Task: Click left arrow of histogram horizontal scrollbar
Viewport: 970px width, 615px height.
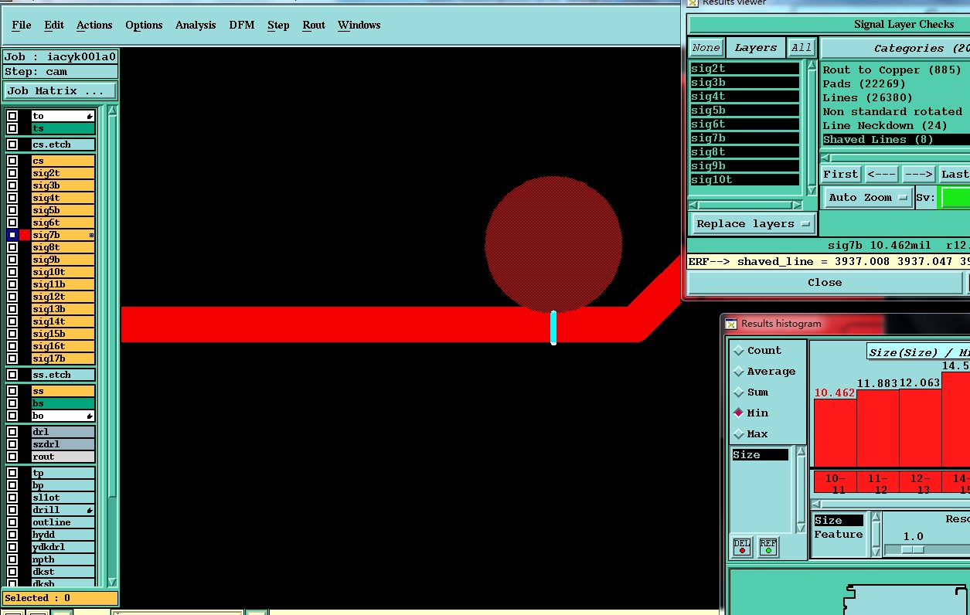Action: tap(816, 504)
